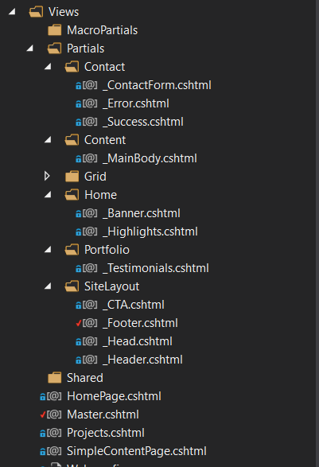Click the Shared folder icon
Image resolution: width=319 pixels, height=467 pixels.
pos(55,378)
